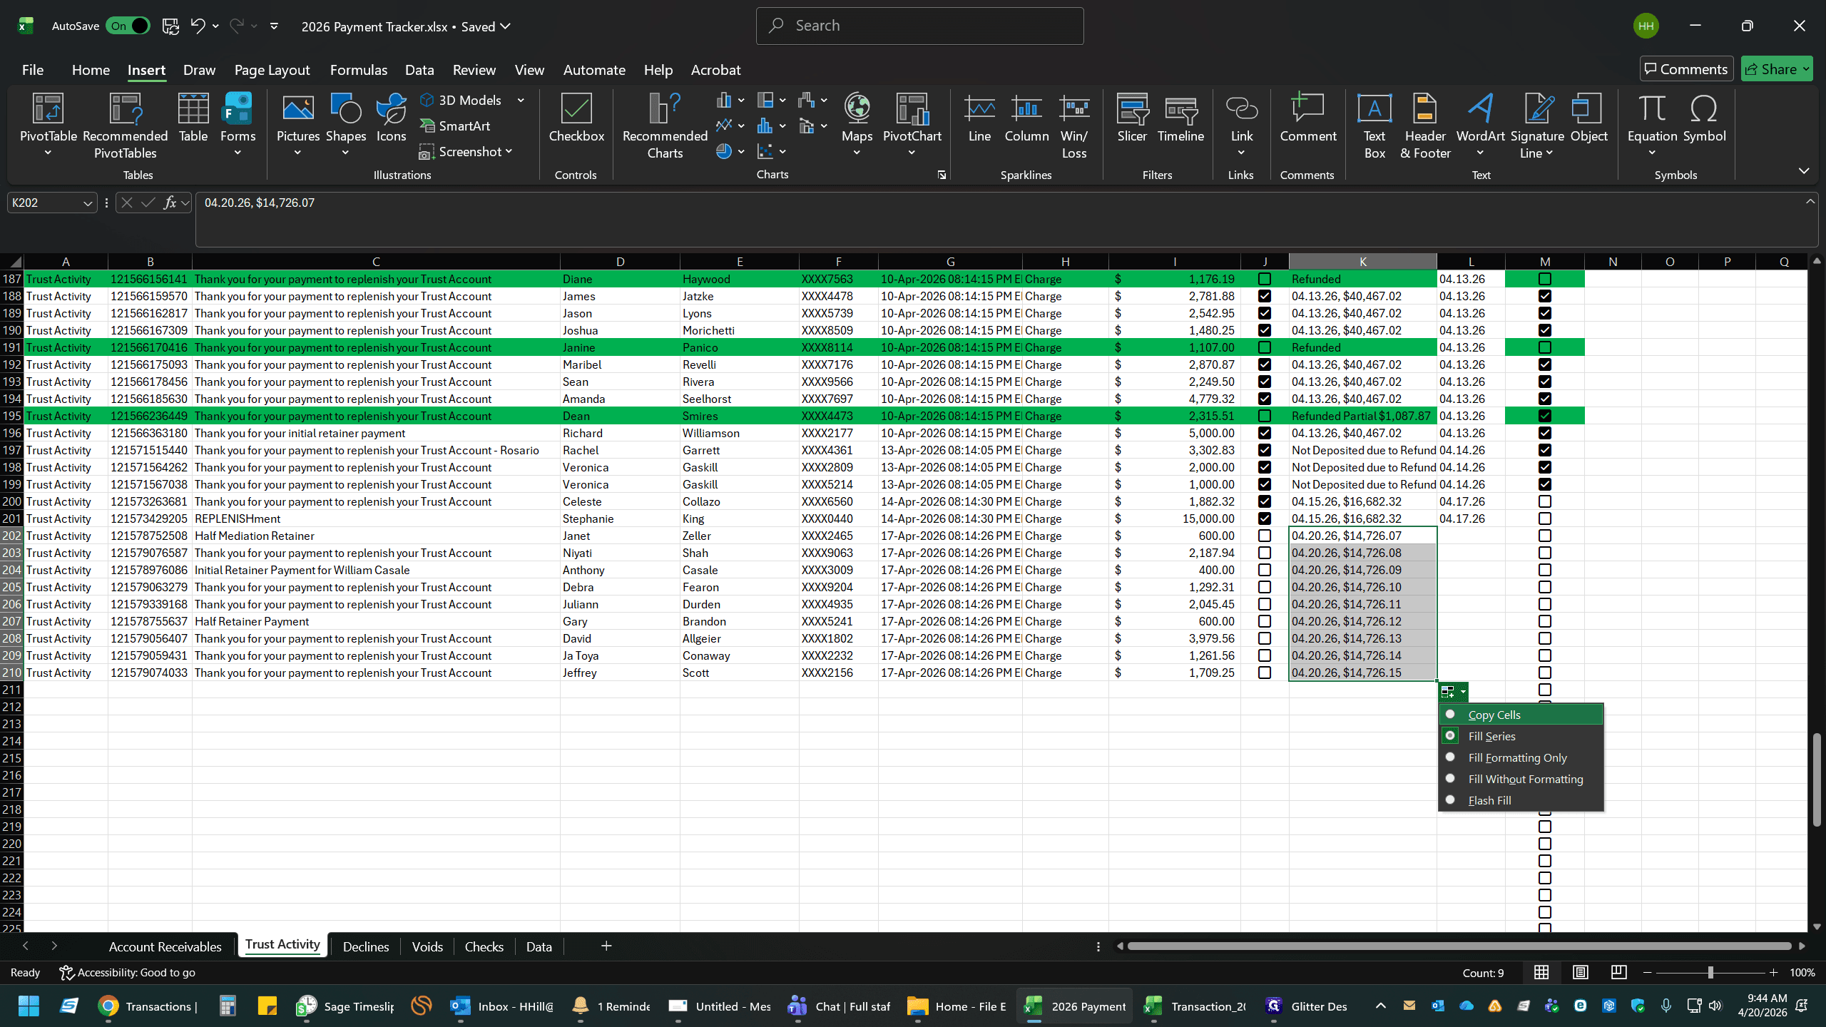Screen dimensions: 1826x1027
Task: Insert Icons from the Illustrations group
Action: 391,118
